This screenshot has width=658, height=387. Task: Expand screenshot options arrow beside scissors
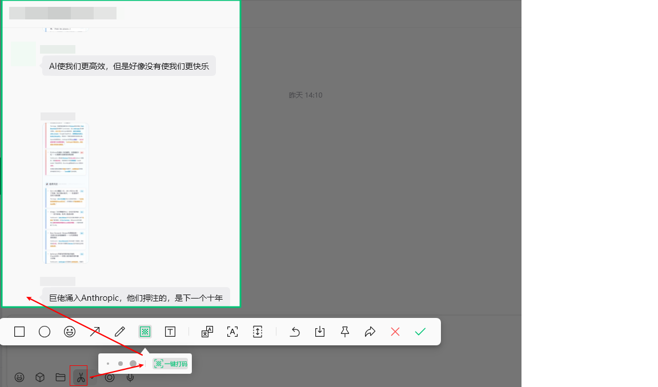(x=92, y=378)
